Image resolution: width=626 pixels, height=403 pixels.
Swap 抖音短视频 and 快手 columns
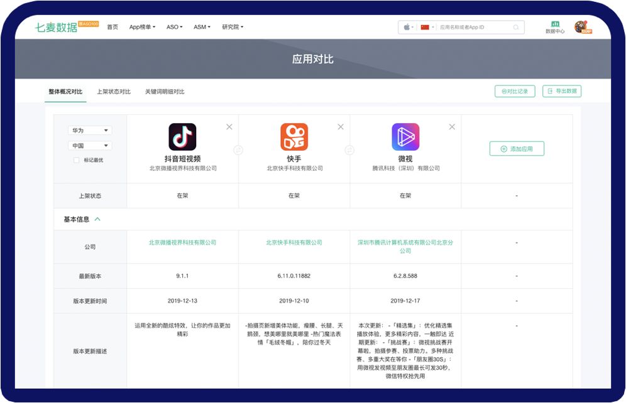tap(238, 150)
